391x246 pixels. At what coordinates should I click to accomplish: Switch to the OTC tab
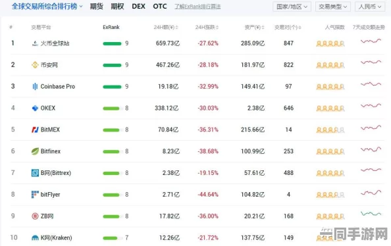(160, 7)
